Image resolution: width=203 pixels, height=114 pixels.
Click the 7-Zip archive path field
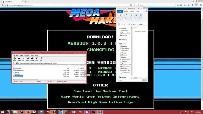click(x=50, y=63)
